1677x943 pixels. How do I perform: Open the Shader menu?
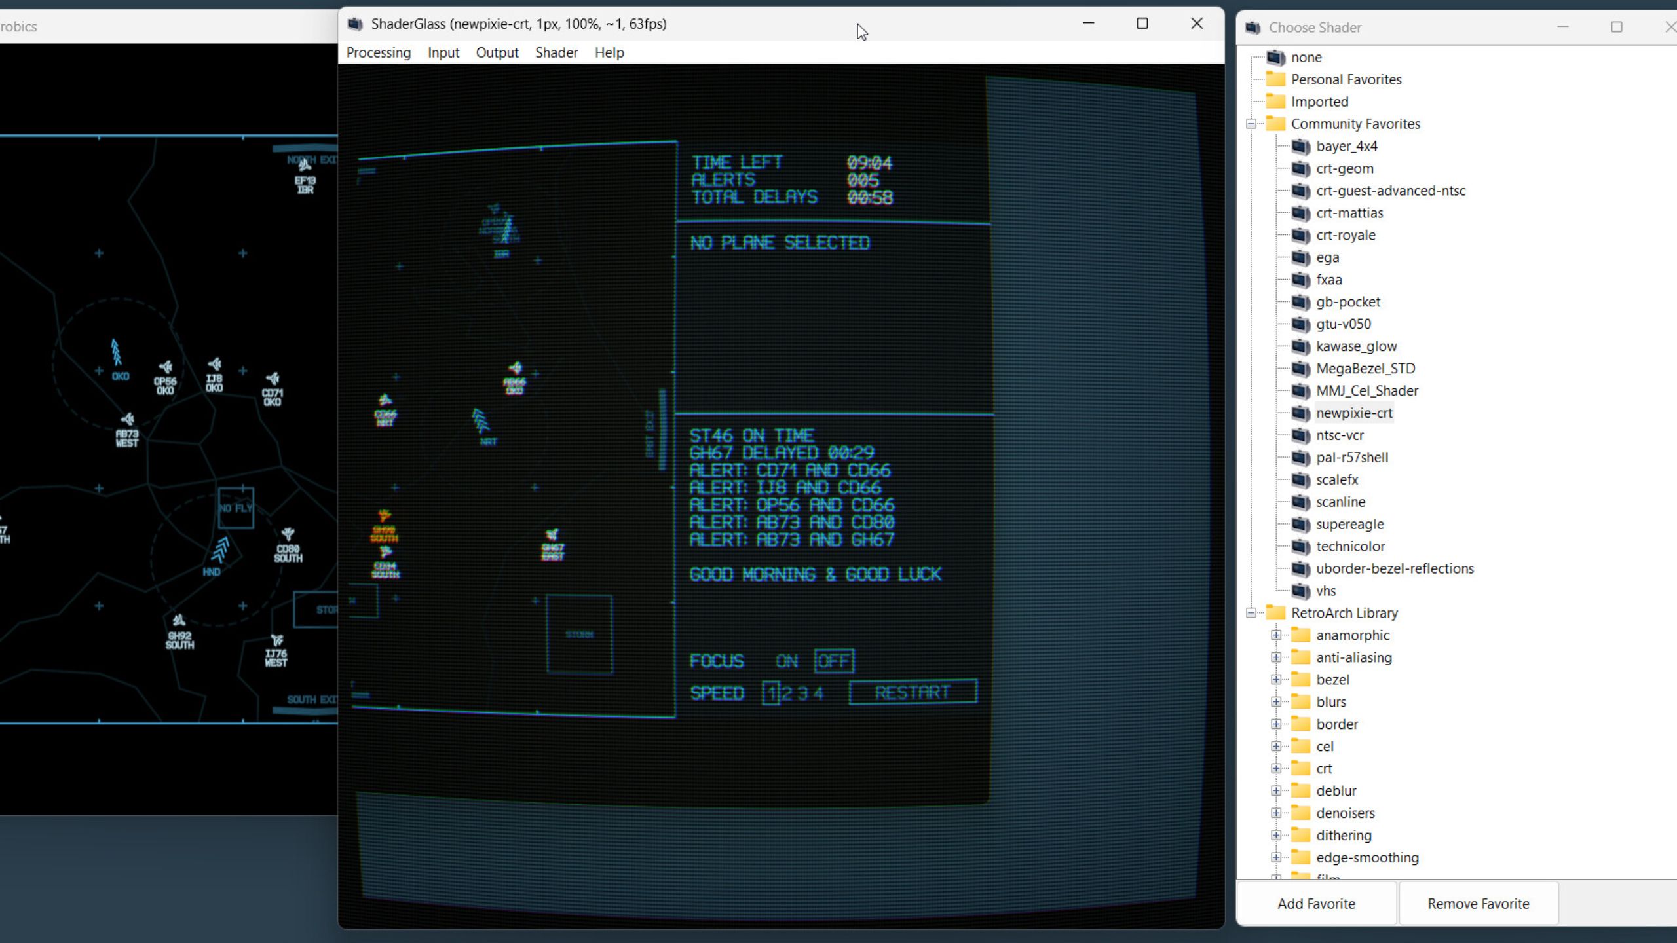(556, 52)
